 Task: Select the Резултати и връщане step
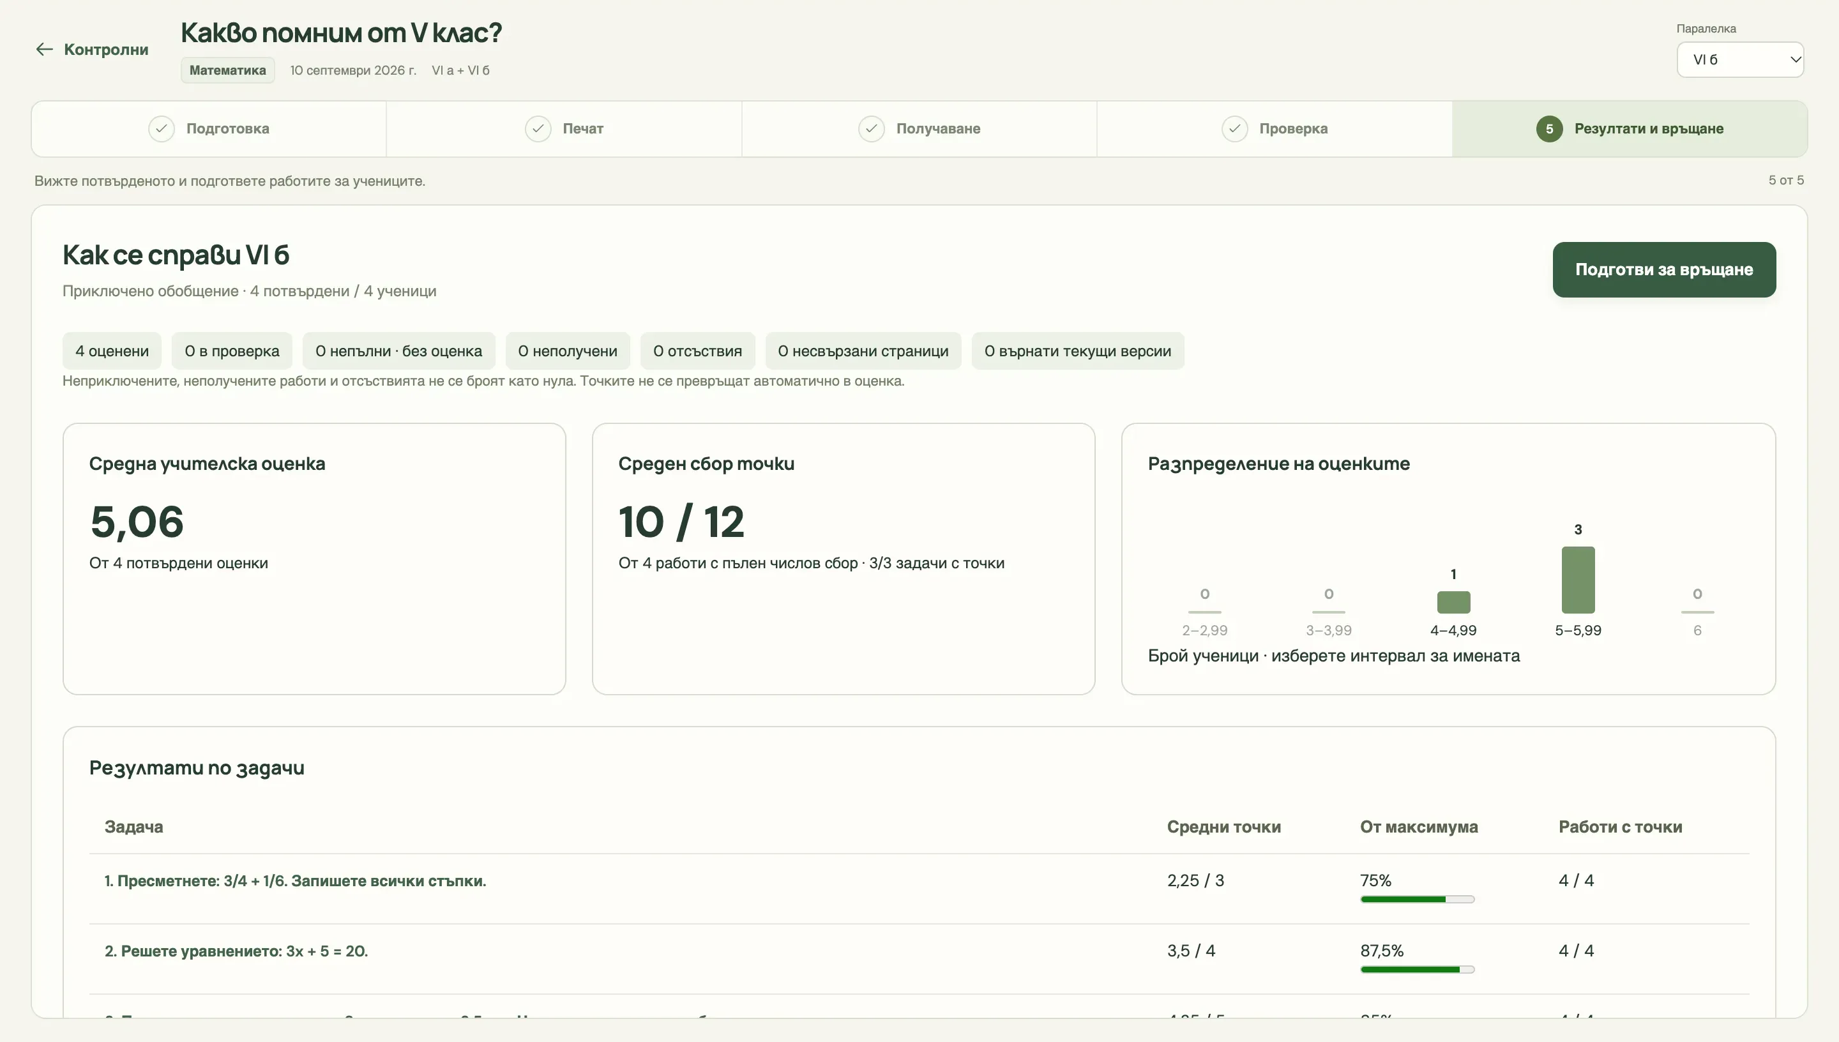pos(1630,129)
